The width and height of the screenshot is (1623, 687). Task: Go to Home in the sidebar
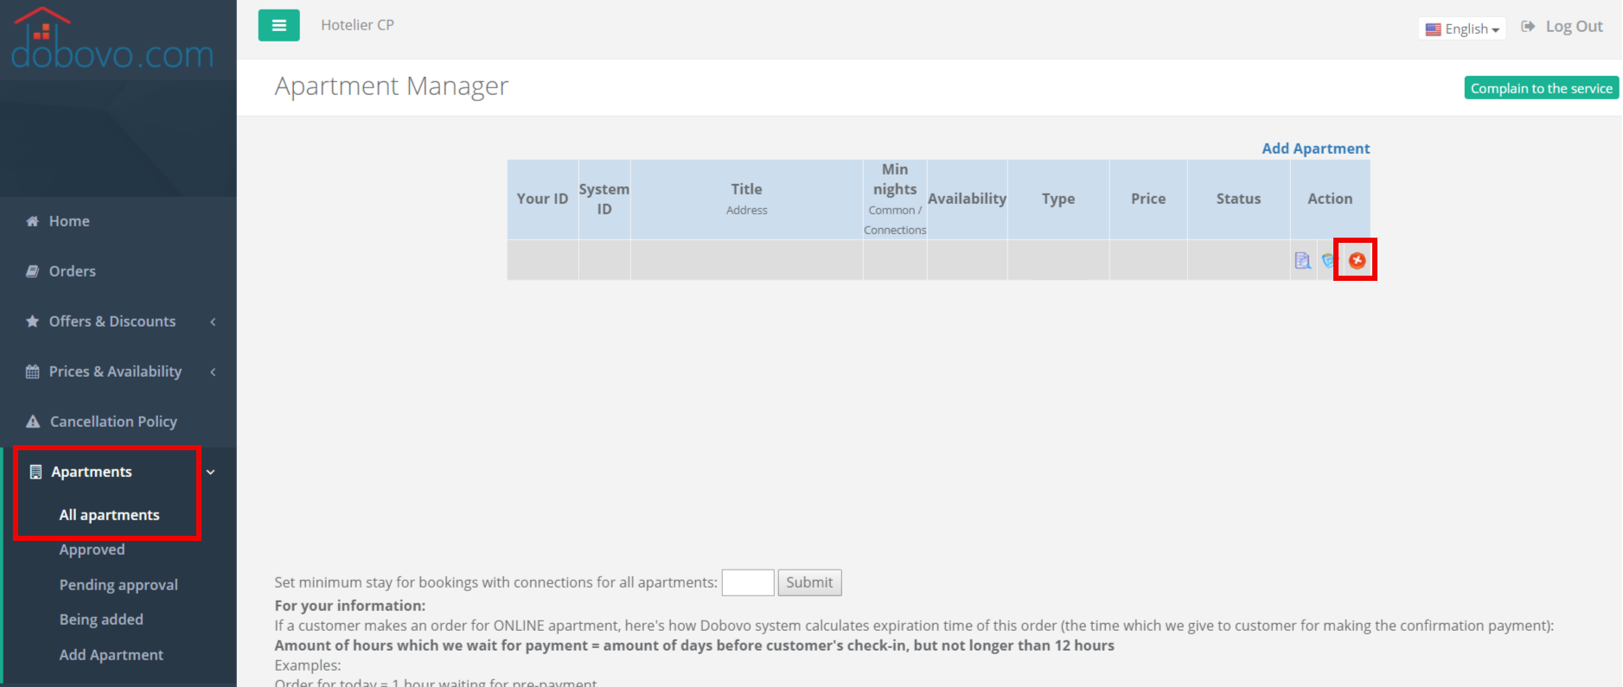pos(69,221)
